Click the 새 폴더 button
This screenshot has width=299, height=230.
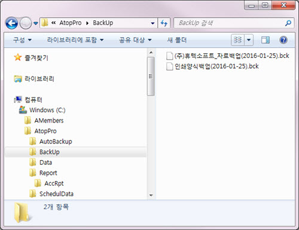point(176,40)
